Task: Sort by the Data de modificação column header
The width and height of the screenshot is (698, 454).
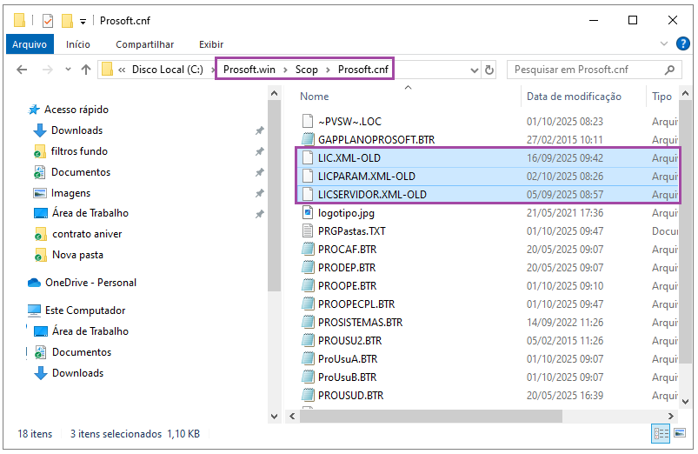Action: 574,97
